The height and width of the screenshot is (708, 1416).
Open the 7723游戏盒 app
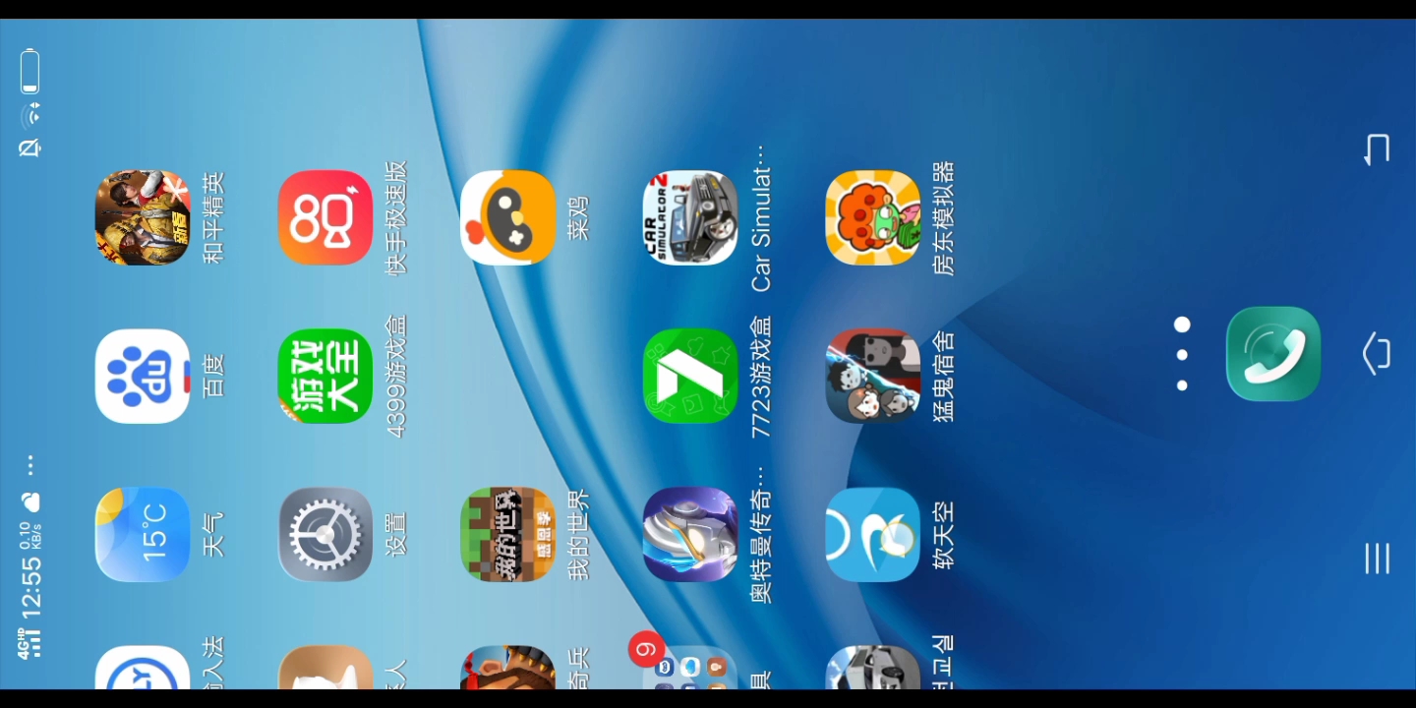point(690,376)
